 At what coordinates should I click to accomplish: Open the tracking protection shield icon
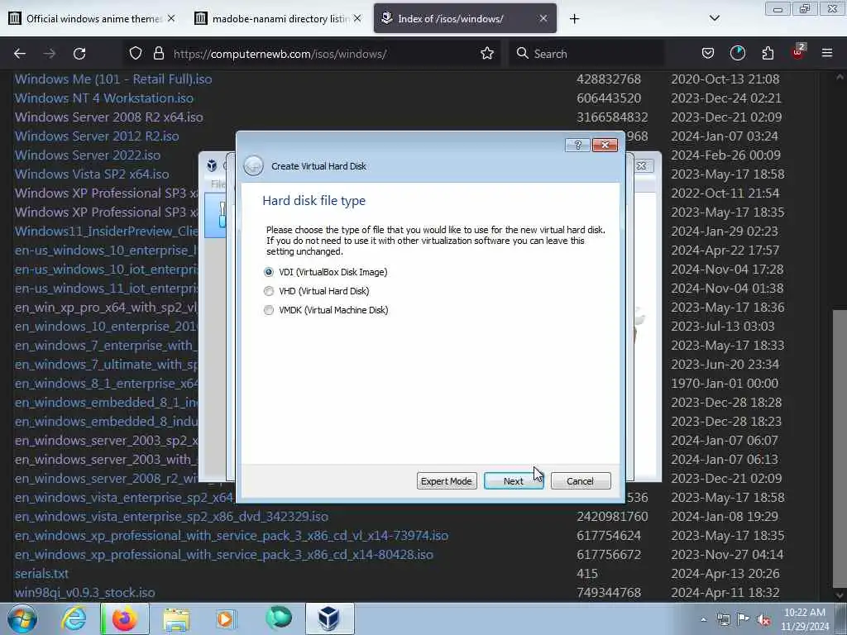click(x=136, y=54)
